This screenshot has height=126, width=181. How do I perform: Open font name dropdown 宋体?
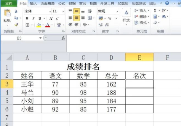click(50, 12)
